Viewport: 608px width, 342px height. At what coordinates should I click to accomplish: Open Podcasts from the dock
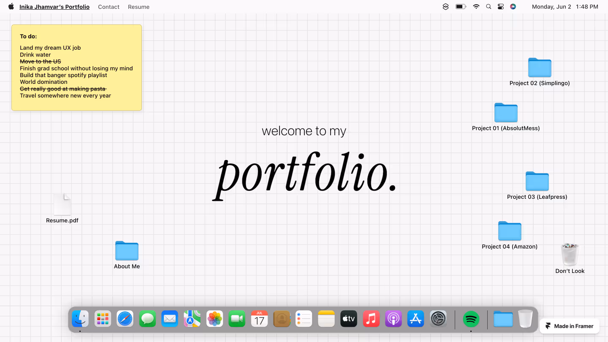(x=393, y=319)
